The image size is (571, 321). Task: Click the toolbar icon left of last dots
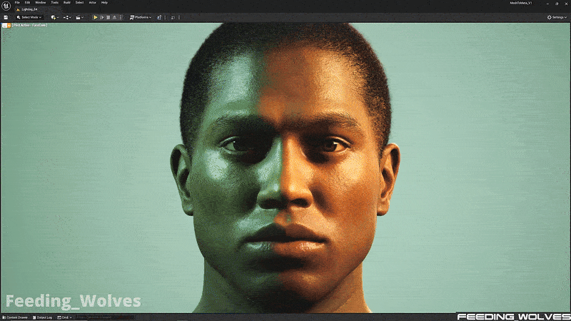click(x=173, y=17)
